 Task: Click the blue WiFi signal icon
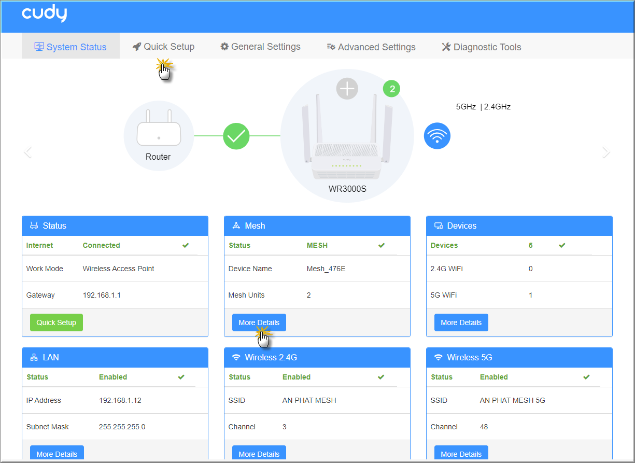(x=437, y=136)
